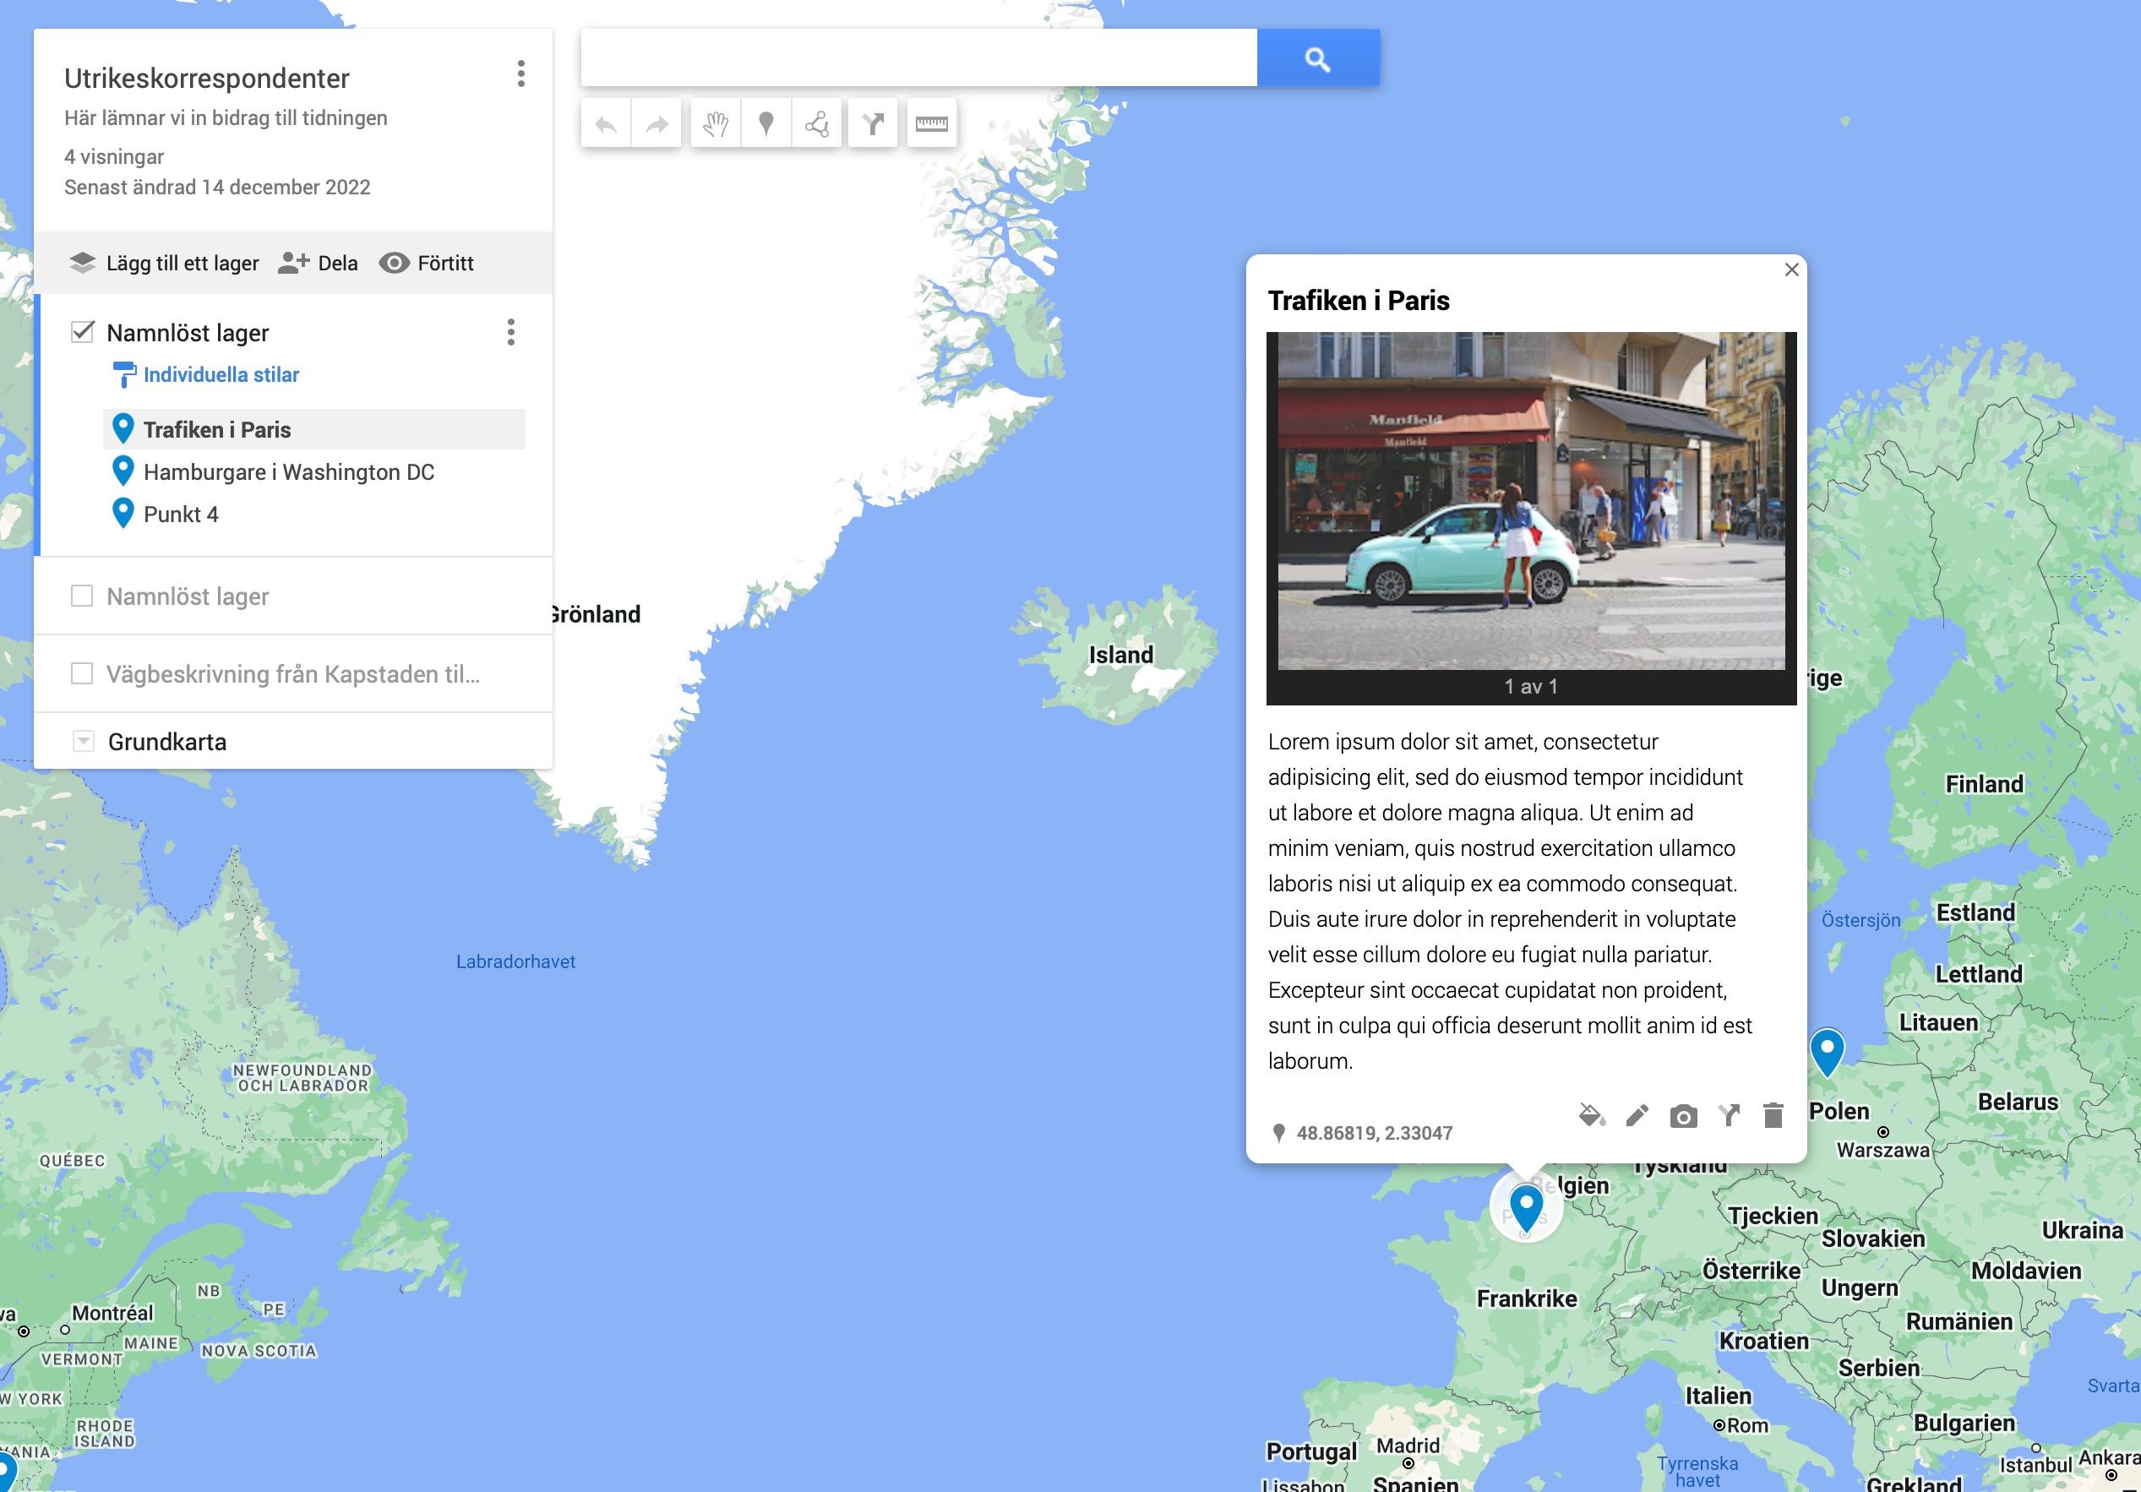
Task: Open the paint bucket style icon
Action: [1591, 1115]
